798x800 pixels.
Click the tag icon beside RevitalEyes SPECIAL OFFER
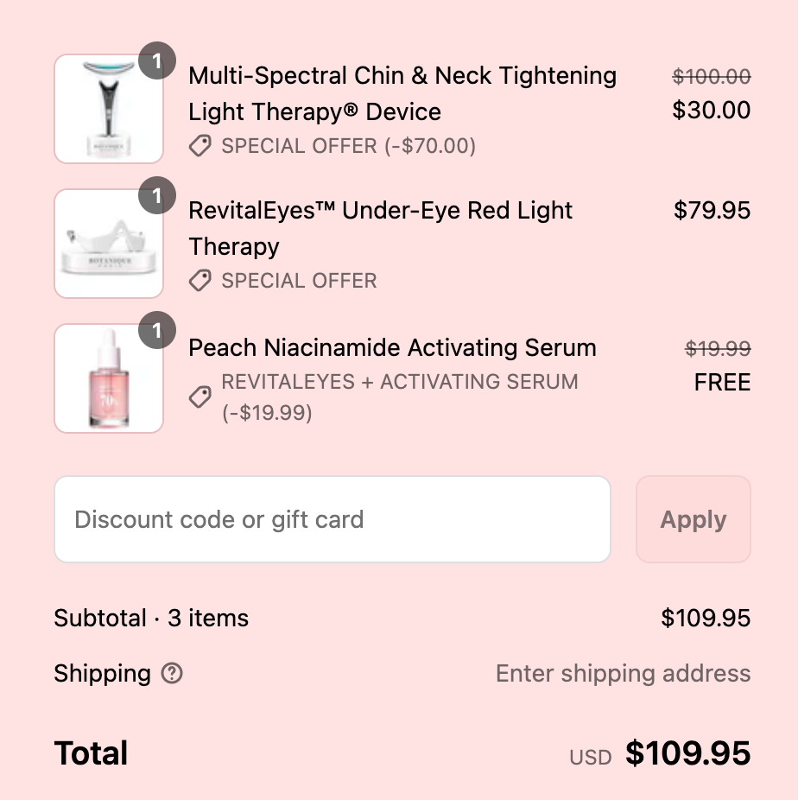coord(199,281)
